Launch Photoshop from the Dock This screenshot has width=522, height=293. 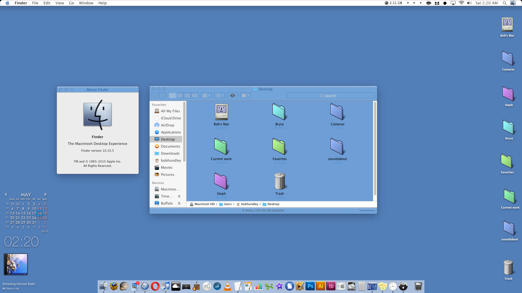click(310, 286)
